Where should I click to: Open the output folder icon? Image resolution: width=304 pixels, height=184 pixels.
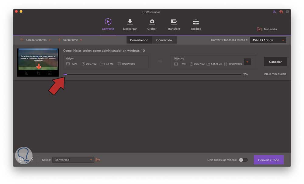point(98,160)
